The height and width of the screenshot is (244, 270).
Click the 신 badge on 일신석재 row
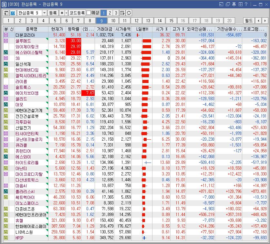pyautogui.click(x=6, y=64)
